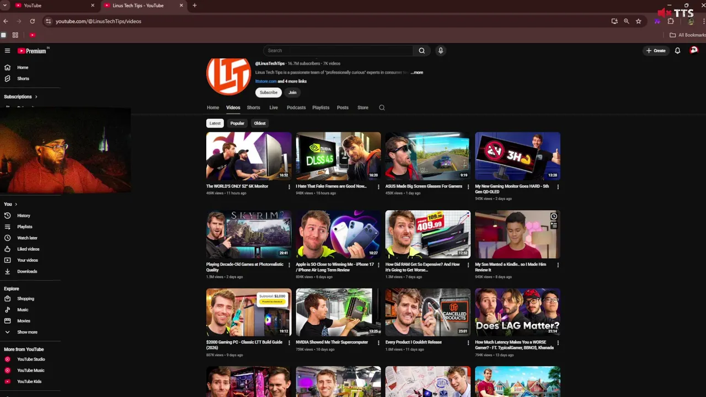Search within the channel using magnifier icon
This screenshot has width=706, height=397.
[x=382, y=108]
